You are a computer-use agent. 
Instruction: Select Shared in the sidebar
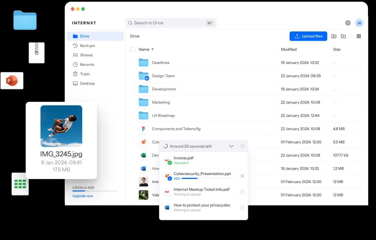click(86, 55)
